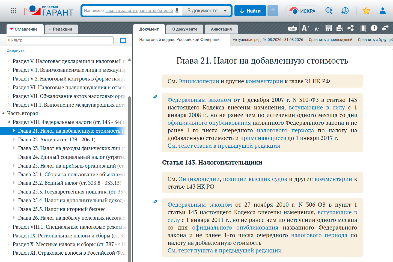Click the up arrow search button
This screenshot has width=393, height=262.
click(273, 11)
